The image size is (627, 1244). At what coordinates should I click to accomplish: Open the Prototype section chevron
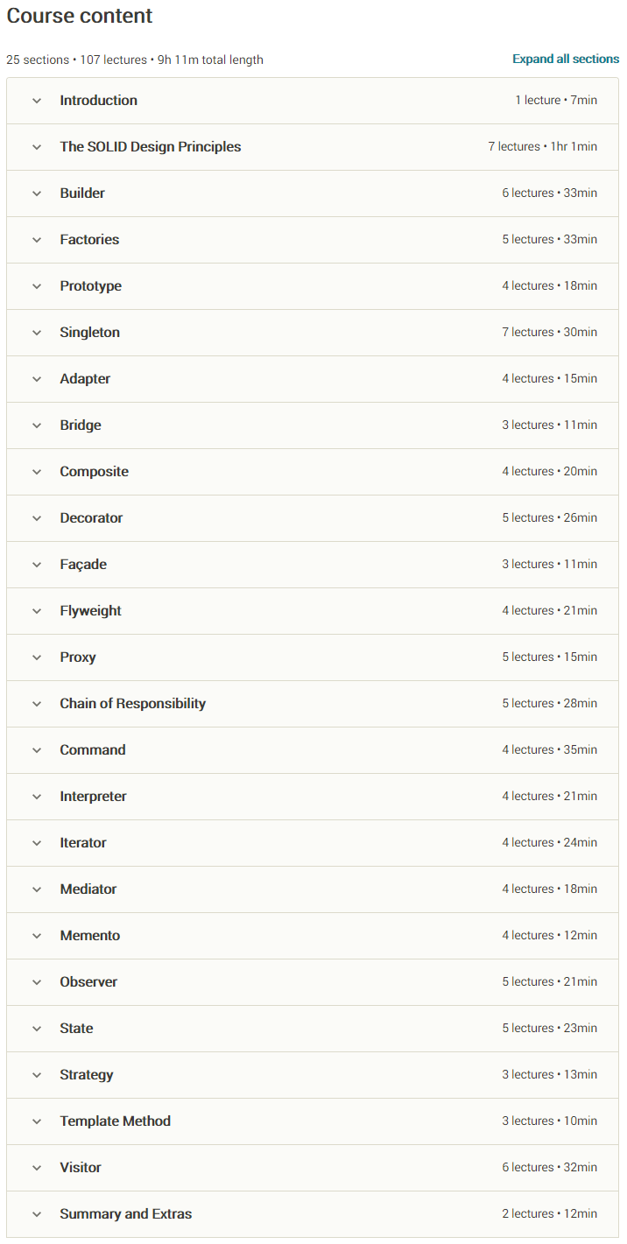click(37, 286)
